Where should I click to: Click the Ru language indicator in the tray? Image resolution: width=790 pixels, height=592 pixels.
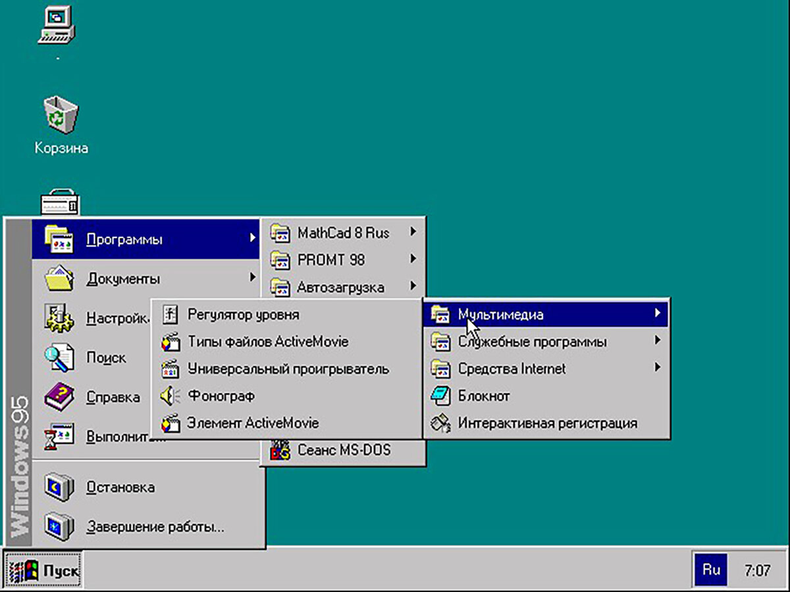pyautogui.click(x=710, y=570)
